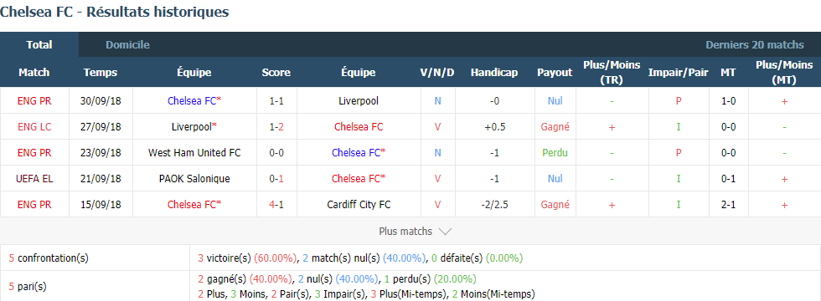Select the Impair/Pair column header
Viewport: 821px width, 301px height.
[x=678, y=73]
